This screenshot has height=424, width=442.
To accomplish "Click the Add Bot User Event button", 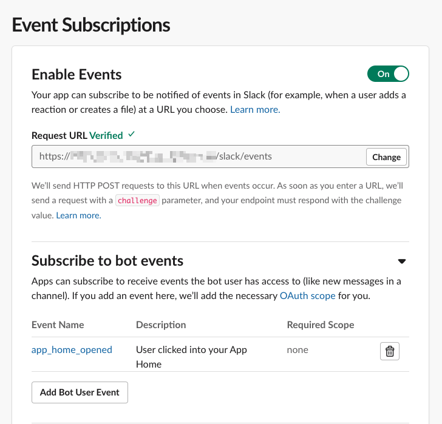I will pyautogui.click(x=80, y=392).
